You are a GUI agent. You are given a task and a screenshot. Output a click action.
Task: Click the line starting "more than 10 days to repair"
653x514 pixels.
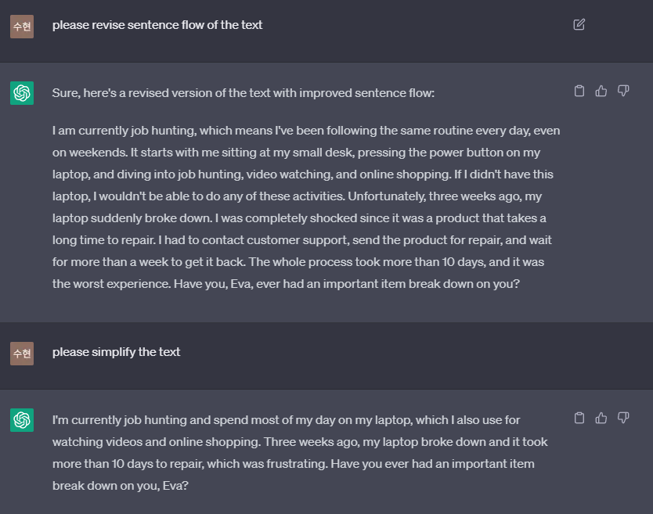pos(293,464)
